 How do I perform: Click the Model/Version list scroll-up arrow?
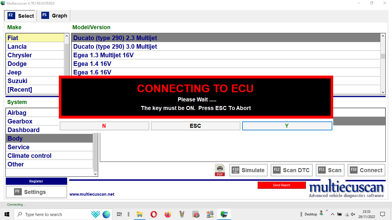(x=383, y=36)
